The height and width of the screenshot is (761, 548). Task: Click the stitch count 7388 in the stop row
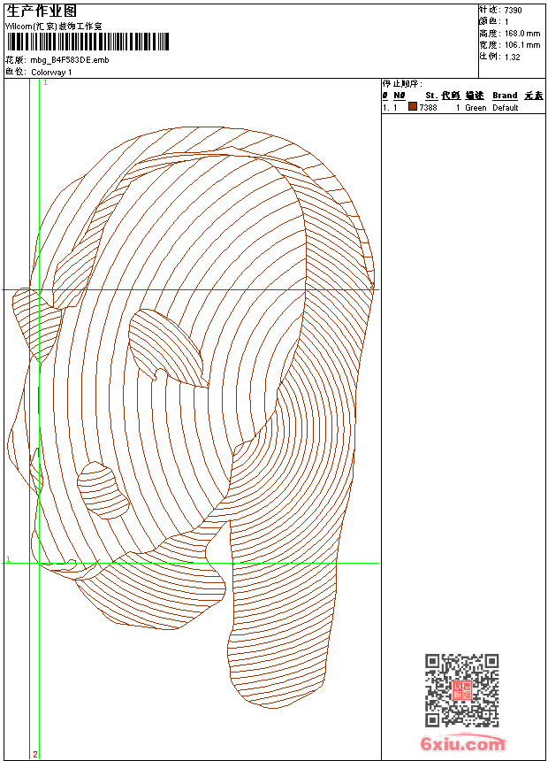click(x=428, y=108)
